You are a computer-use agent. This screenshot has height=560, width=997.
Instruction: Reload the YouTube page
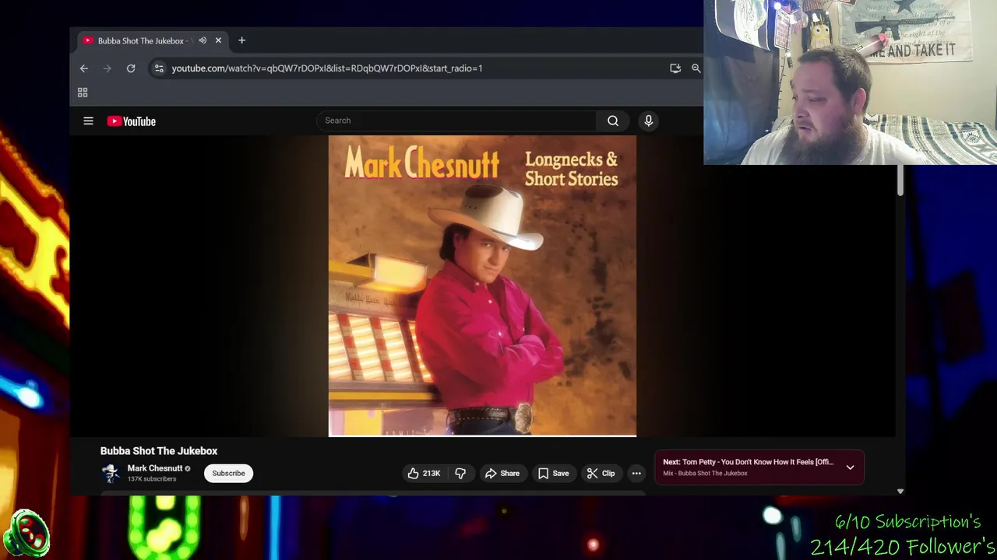pyautogui.click(x=131, y=68)
